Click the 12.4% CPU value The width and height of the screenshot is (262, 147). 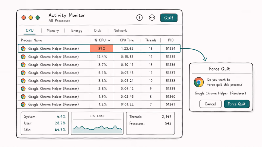[102, 57]
